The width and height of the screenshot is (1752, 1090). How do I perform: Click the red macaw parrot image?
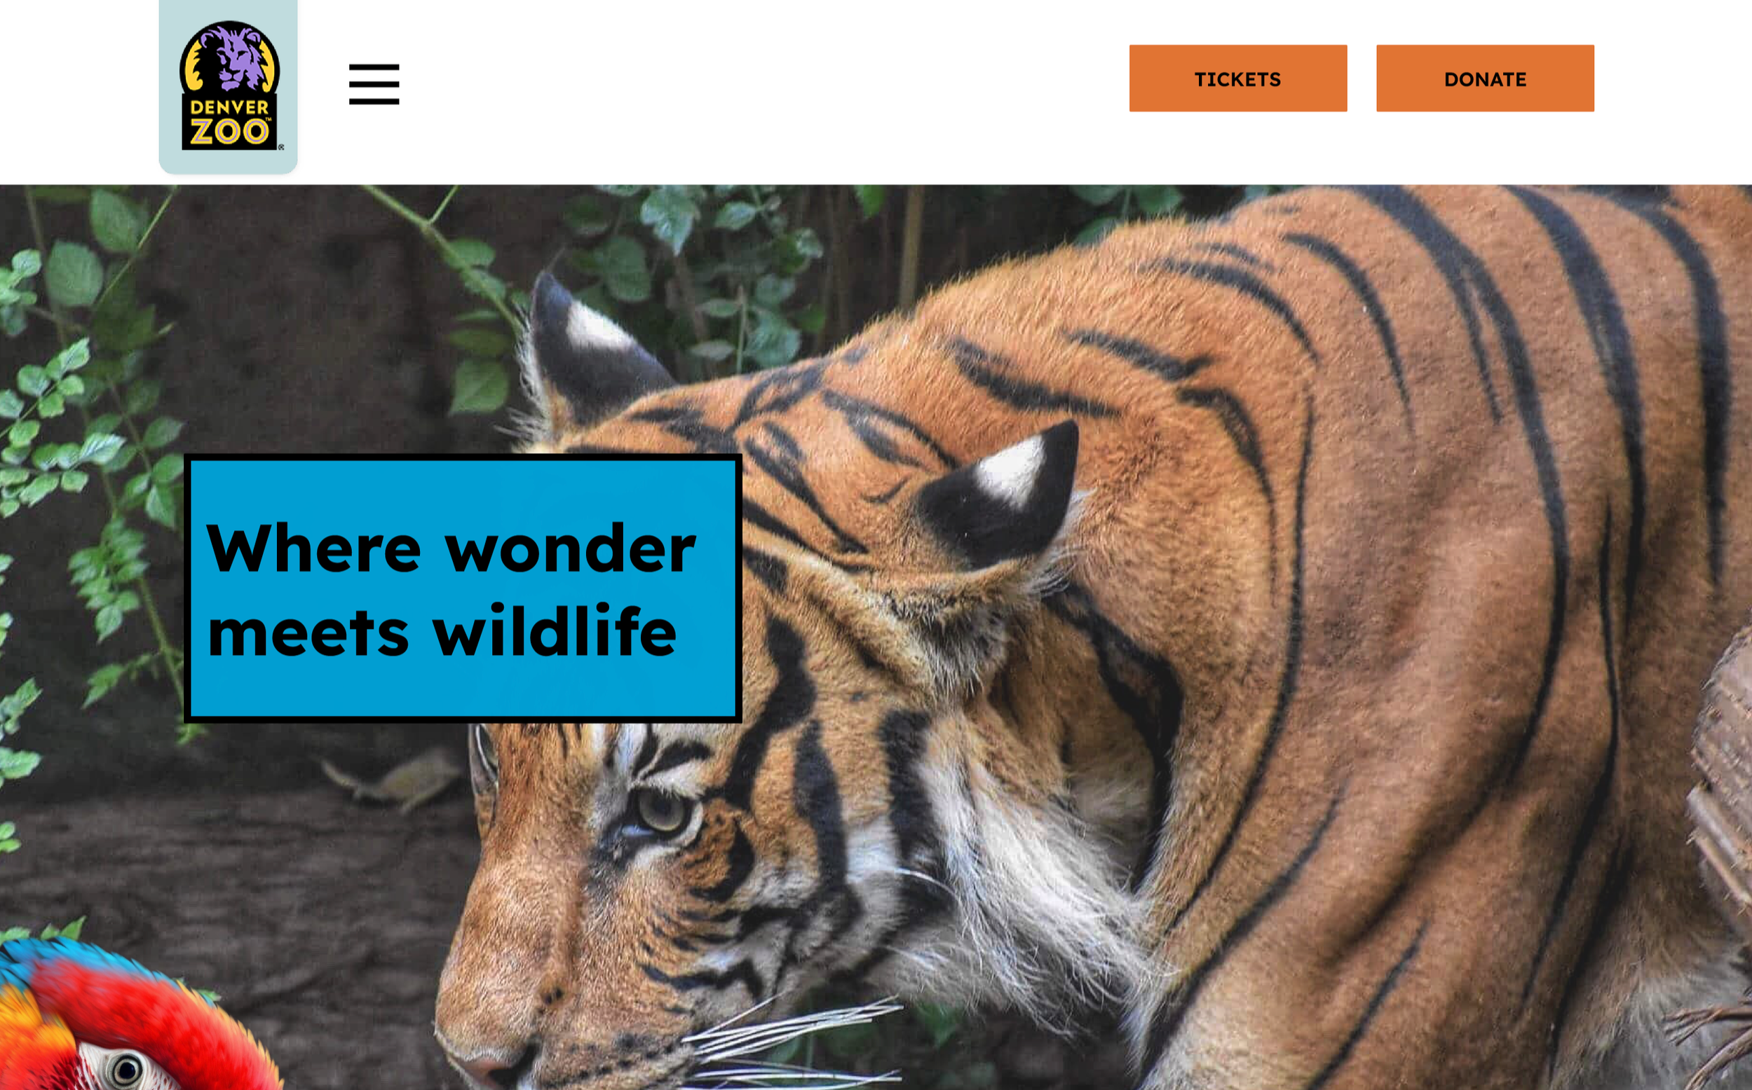point(137,1015)
